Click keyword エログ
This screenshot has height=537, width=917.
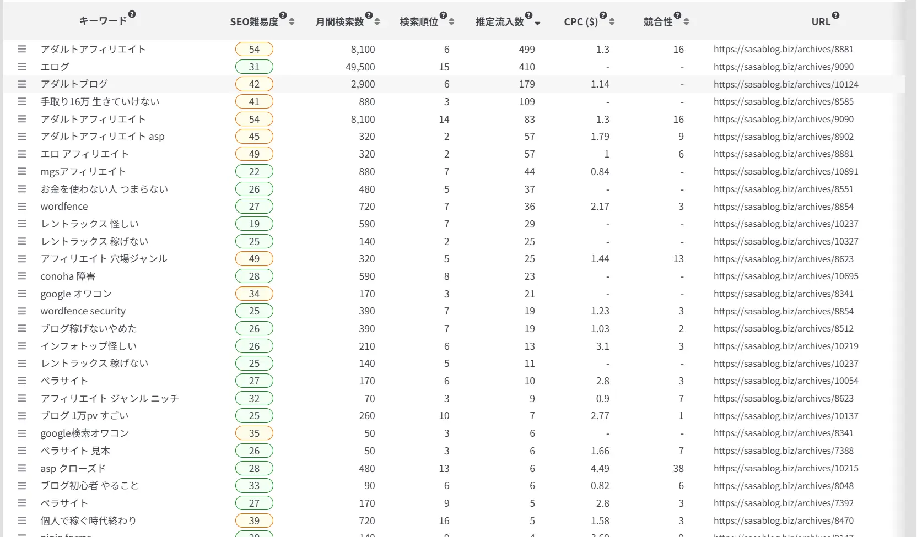[x=55, y=67]
